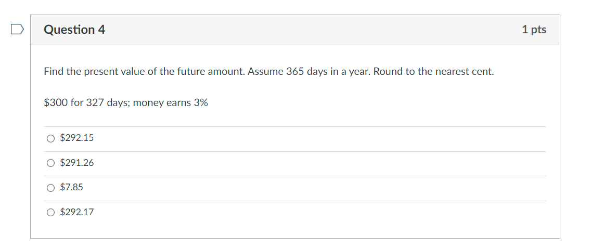
Task: Click the 1 pts score label
Action: click(534, 30)
